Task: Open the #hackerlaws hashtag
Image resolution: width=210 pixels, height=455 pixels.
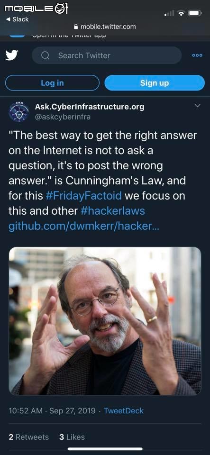Action: coord(112,210)
